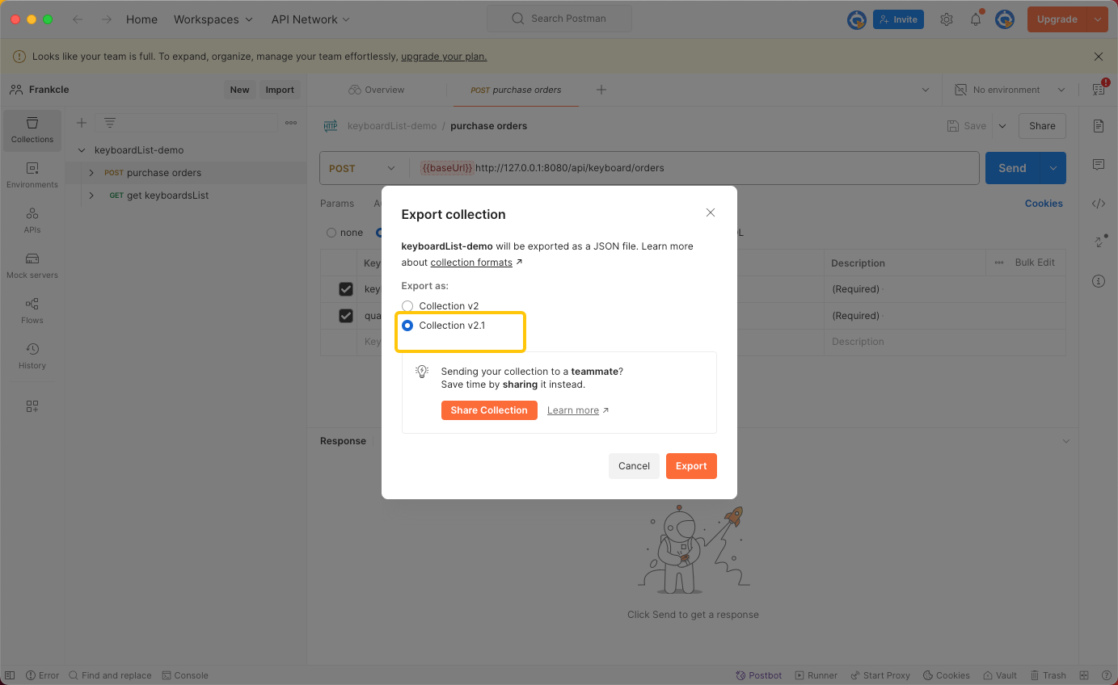The width and height of the screenshot is (1118, 685).
Task: Open the code snippet icon
Action: coord(1099,204)
